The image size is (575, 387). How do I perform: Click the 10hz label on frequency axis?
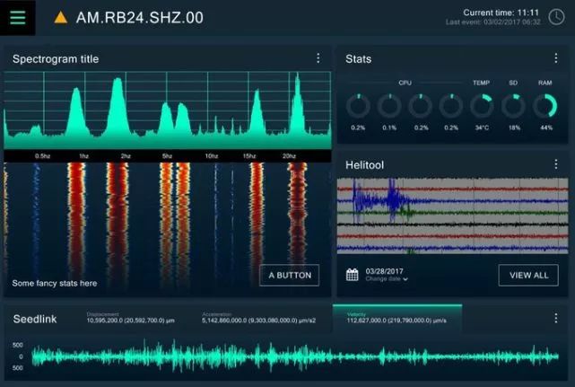(x=212, y=156)
